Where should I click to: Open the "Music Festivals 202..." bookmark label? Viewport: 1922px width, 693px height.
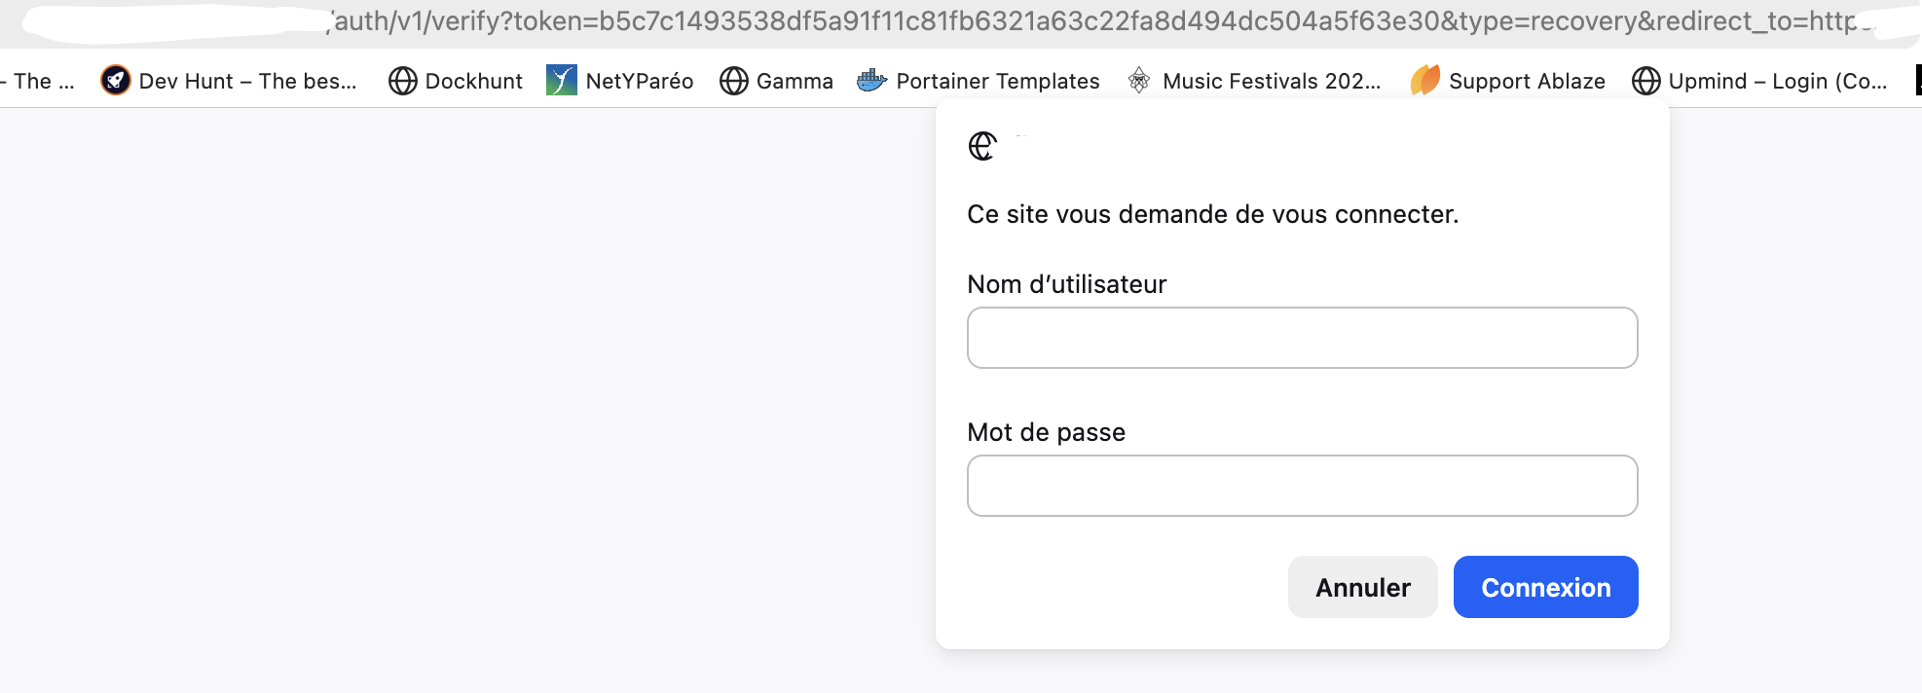point(1271,81)
